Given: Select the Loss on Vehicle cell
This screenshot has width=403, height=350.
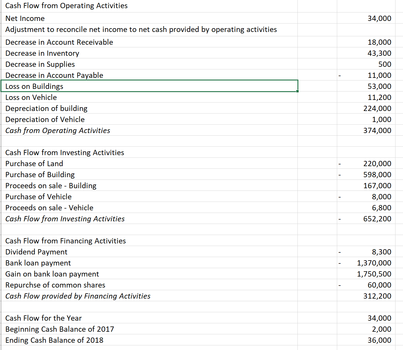Looking at the screenshot, I should pyautogui.click(x=31, y=97).
